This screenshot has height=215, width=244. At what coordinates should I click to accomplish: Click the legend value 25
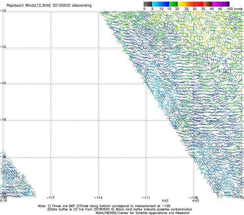(186, 9)
